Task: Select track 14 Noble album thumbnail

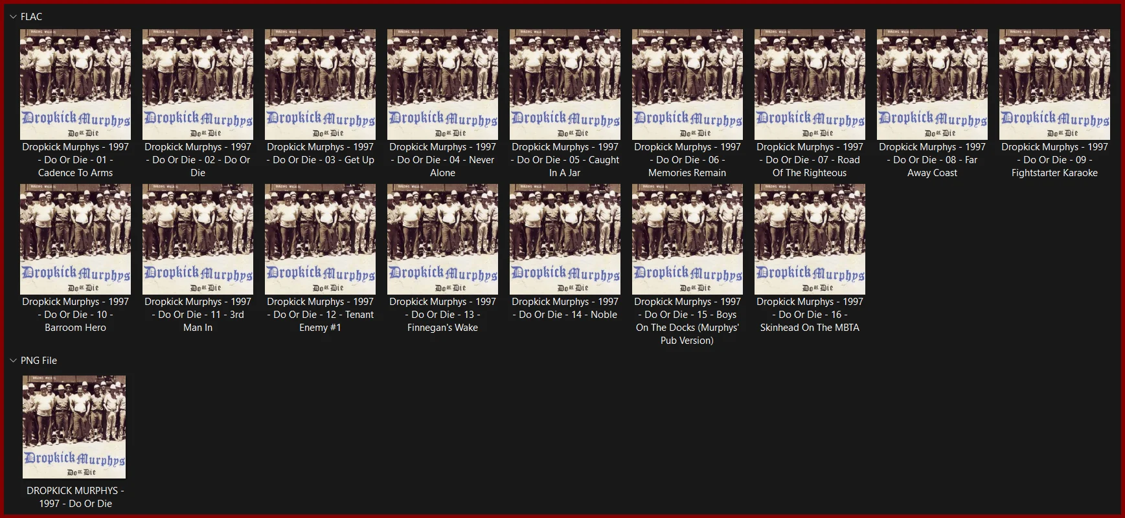Action: point(565,239)
